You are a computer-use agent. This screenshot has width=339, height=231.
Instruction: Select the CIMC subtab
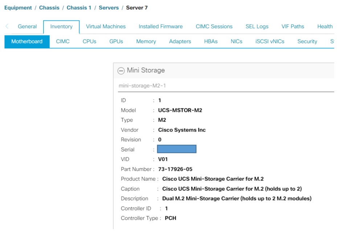point(62,41)
